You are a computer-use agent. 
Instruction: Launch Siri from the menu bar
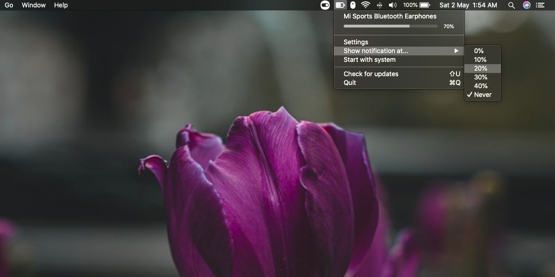[x=527, y=5]
